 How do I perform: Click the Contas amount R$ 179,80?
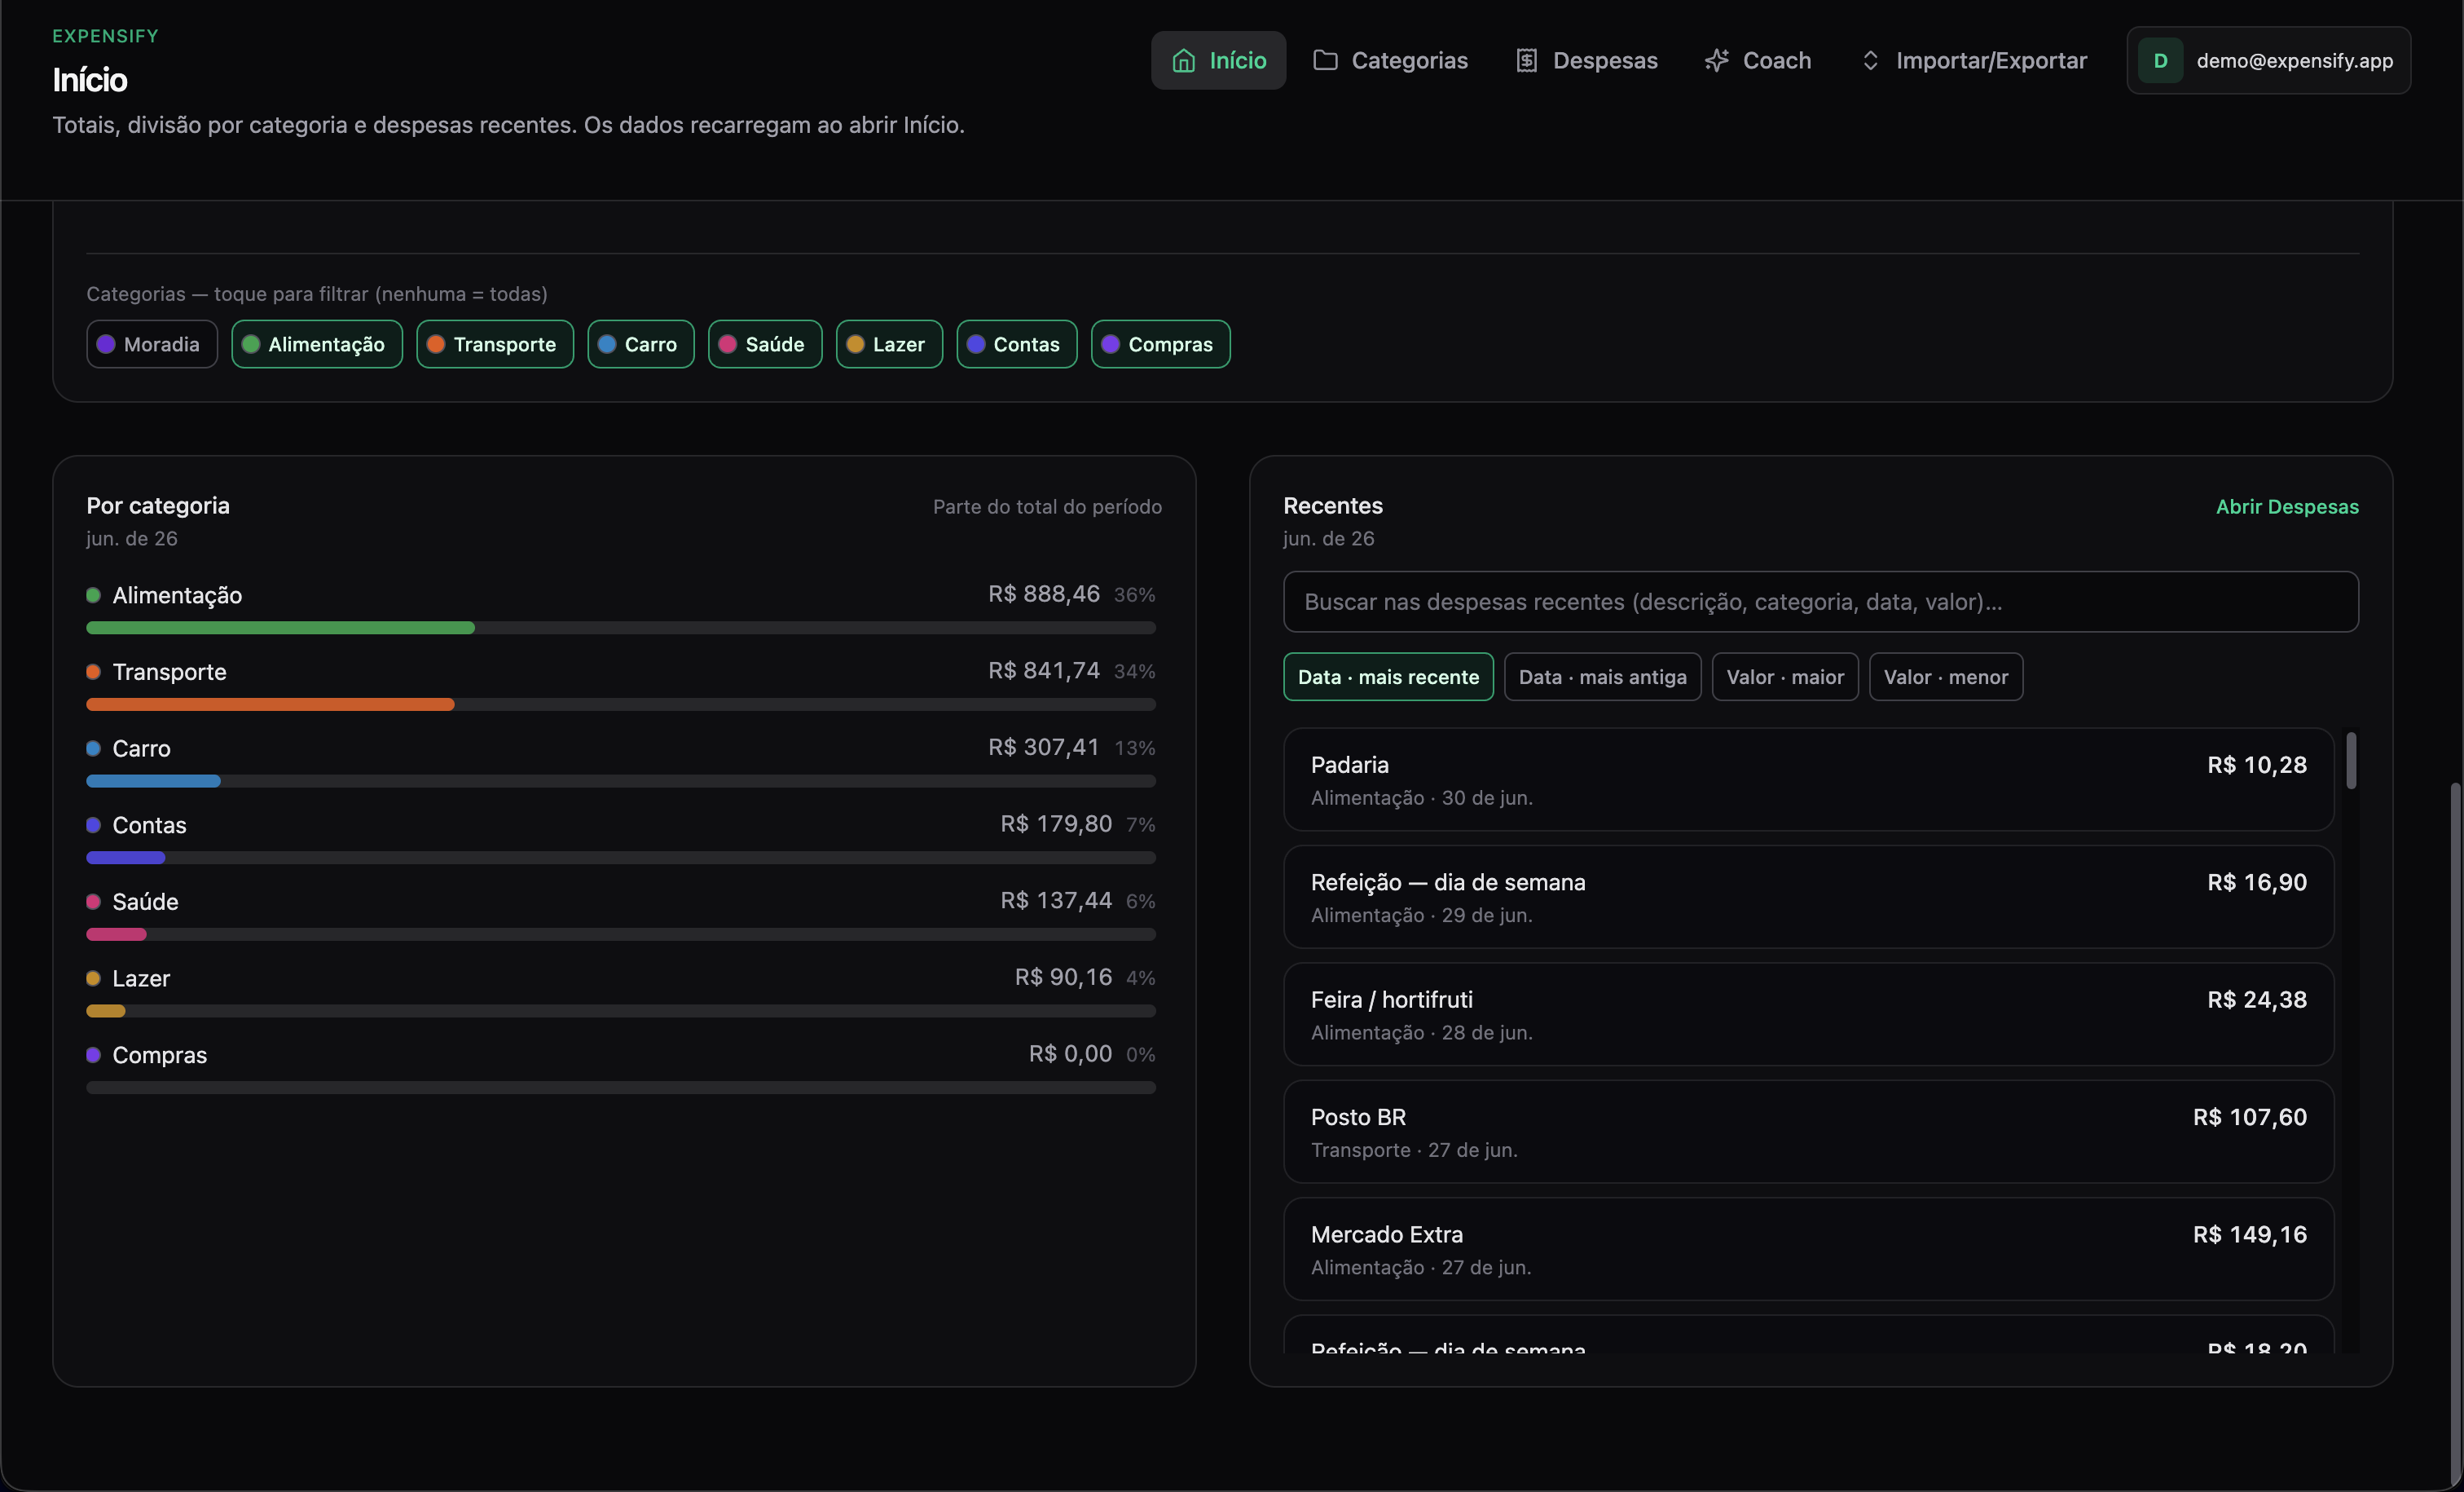click(1056, 823)
